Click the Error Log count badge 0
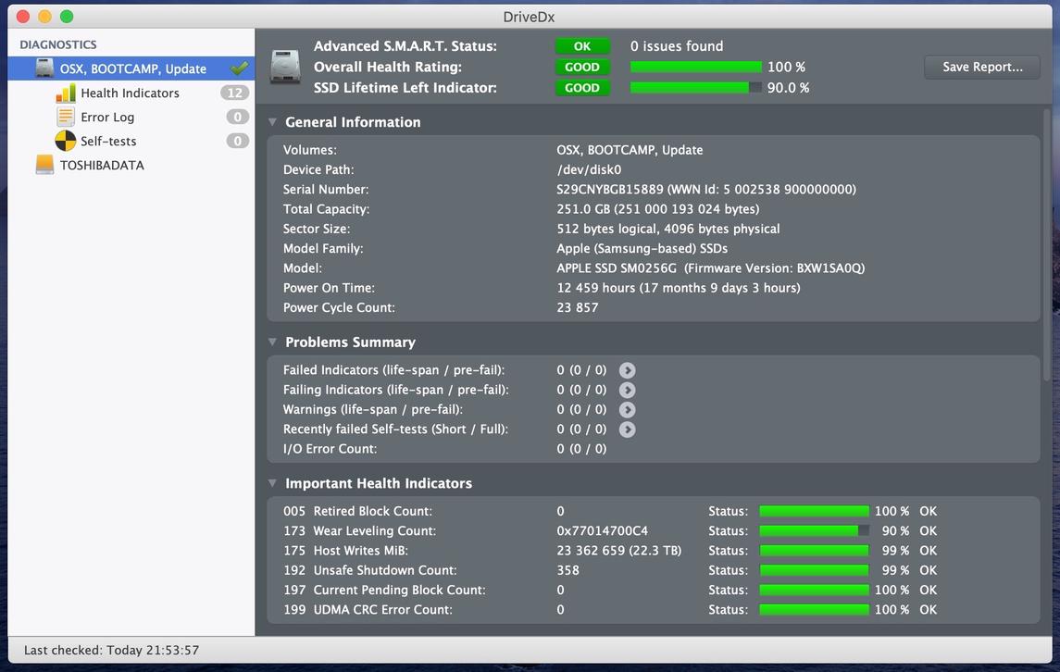The image size is (1060, 672). 237,117
